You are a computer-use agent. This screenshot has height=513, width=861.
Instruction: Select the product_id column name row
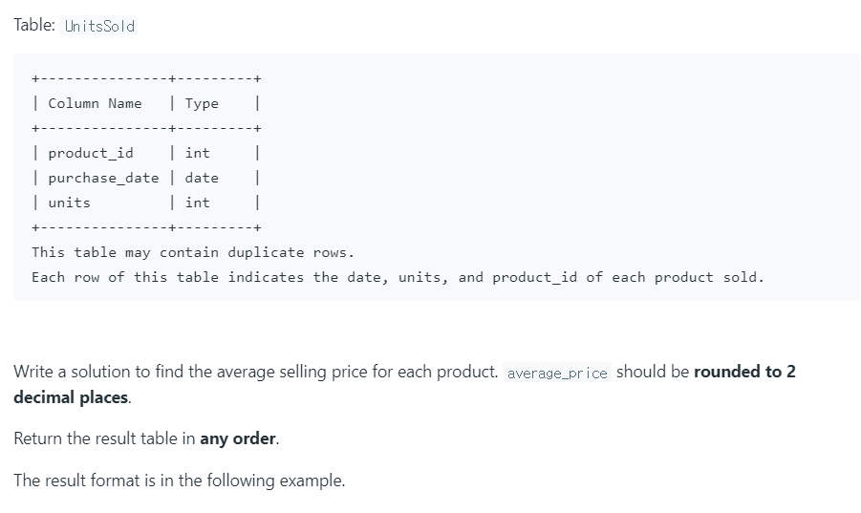coord(91,153)
